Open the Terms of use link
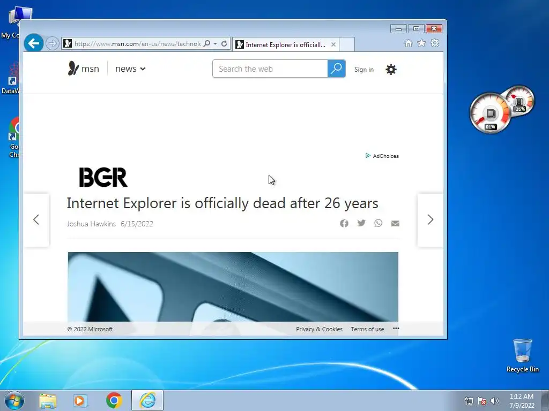This screenshot has height=411, width=549. pos(367,329)
